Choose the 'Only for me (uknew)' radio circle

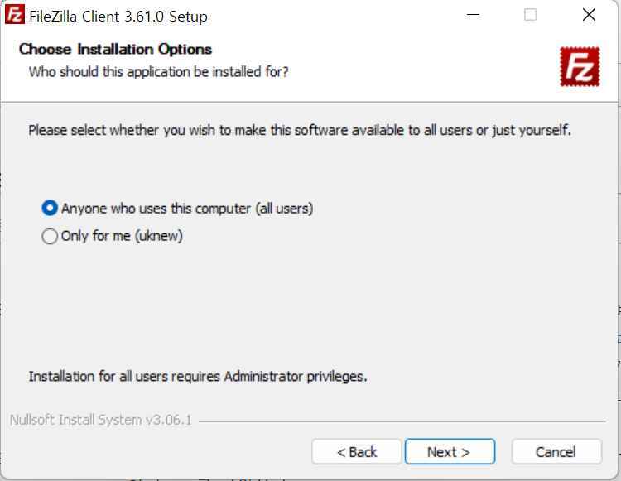click(50, 236)
